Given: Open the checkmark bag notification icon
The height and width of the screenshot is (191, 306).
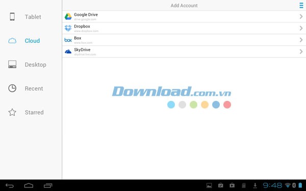Looking at the screenshot, I should click(x=220, y=185).
